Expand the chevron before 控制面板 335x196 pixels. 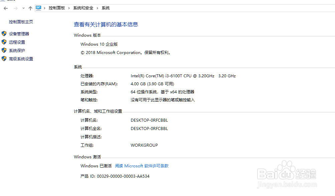pos(45,8)
